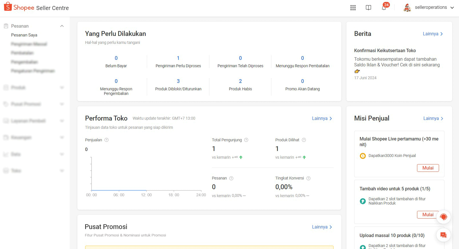Click info icon beside Tingkat Konversi

(x=308, y=178)
